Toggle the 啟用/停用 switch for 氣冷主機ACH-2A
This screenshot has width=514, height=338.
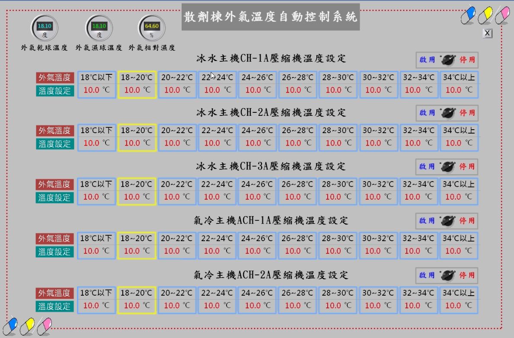(x=447, y=275)
